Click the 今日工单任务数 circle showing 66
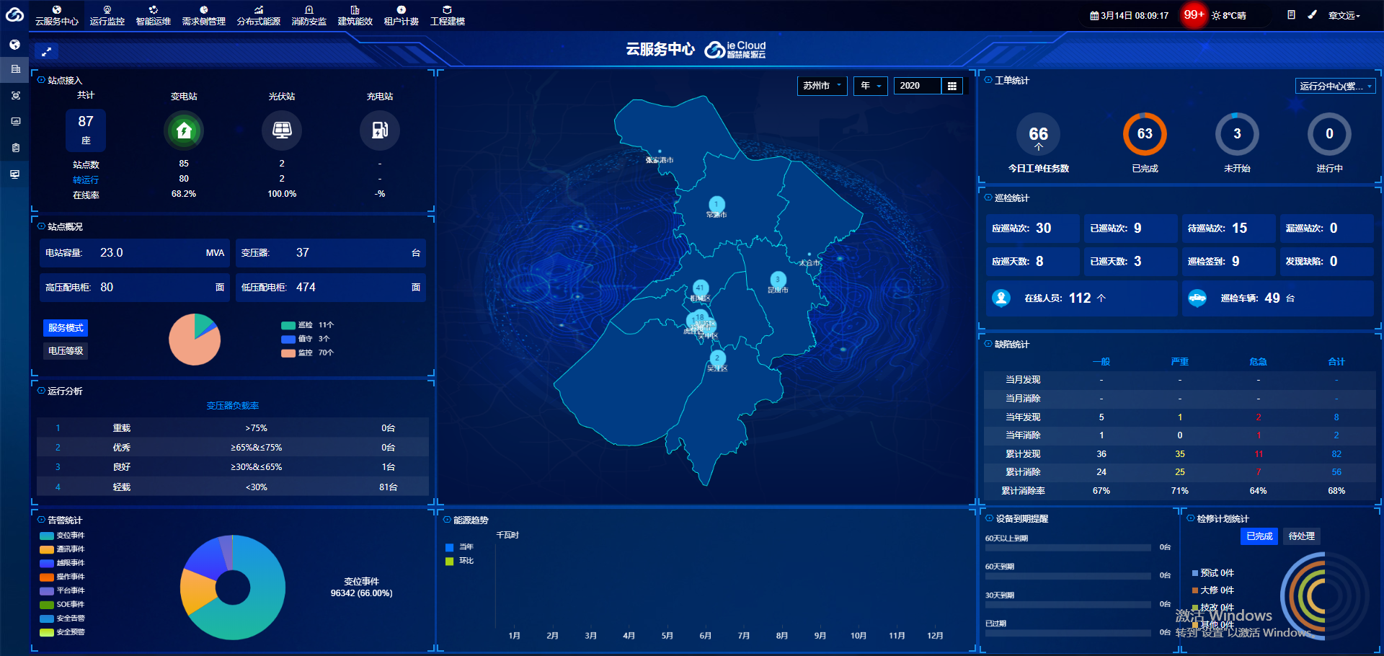 [x=1039, y=134]
